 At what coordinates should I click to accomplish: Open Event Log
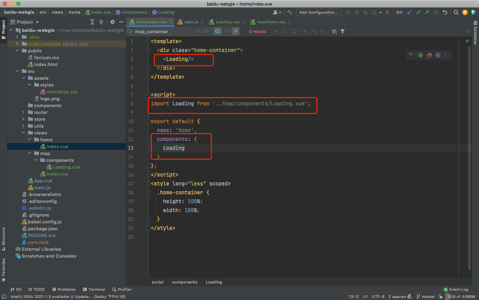click(456, 289)
